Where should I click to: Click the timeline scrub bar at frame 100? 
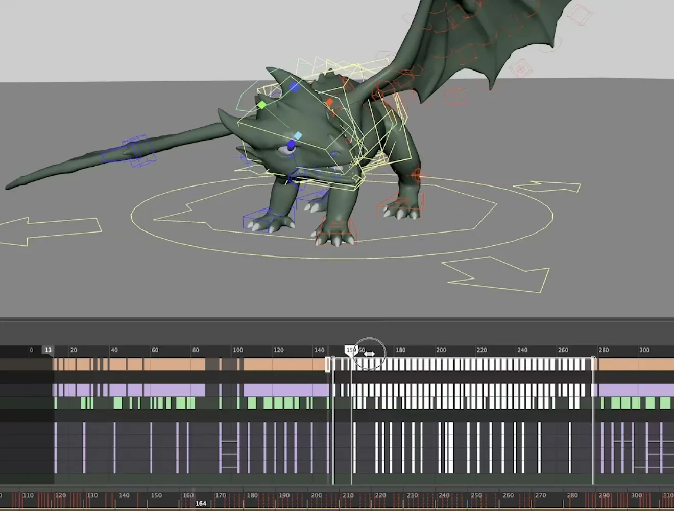[238, 350]
